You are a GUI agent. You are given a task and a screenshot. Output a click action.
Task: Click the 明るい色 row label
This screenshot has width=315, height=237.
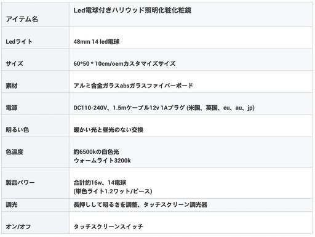[17, 130]
